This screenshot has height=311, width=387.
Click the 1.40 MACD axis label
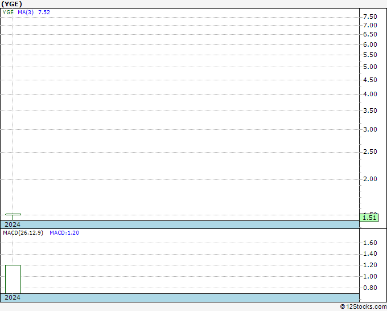click(370, 253)
